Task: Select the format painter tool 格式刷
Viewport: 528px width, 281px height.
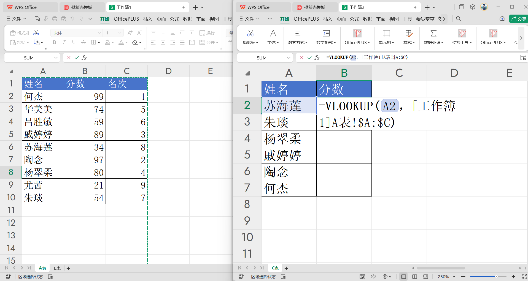Action: pos(20,32)
